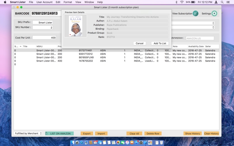This screenshot has width=234, height=146.
Task: Open System Preferences in the dock
Action: tap(141, 142)
